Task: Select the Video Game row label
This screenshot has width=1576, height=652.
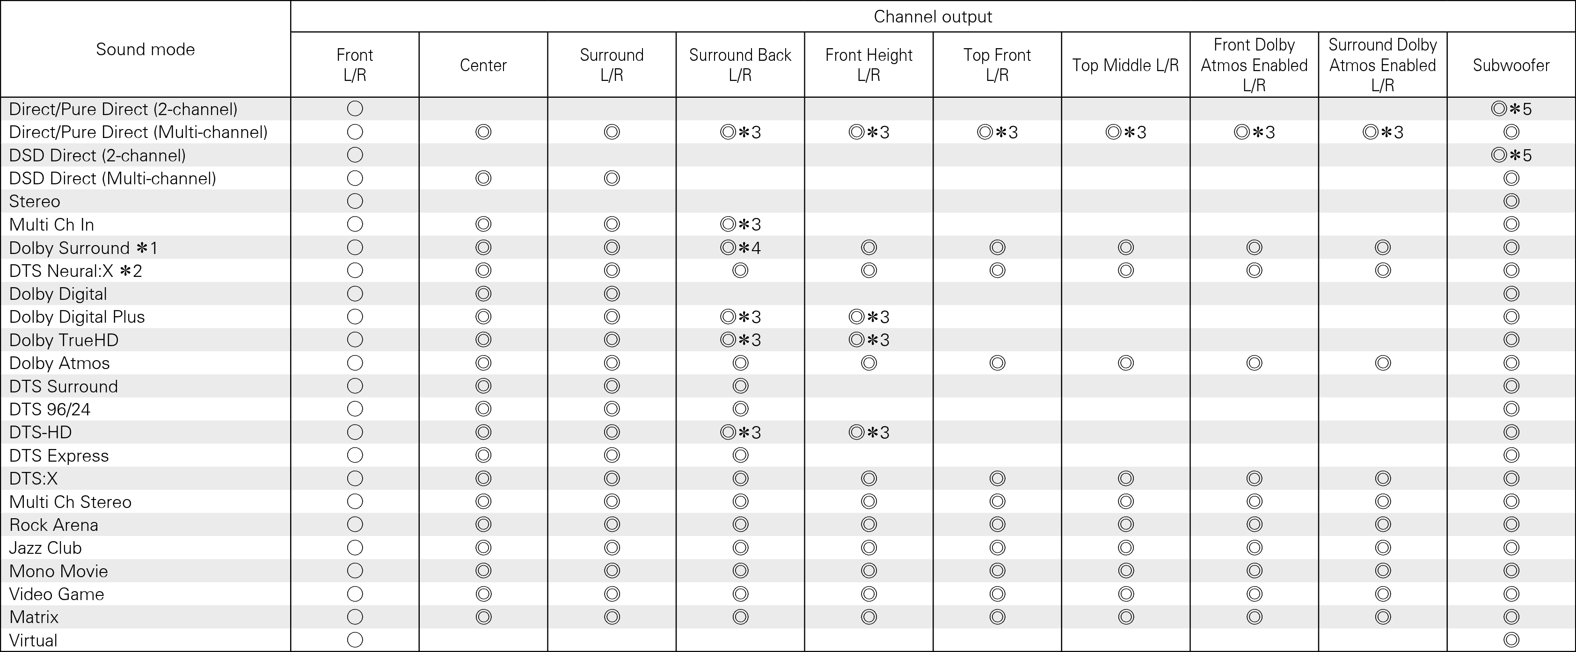Action: [56, 594]
